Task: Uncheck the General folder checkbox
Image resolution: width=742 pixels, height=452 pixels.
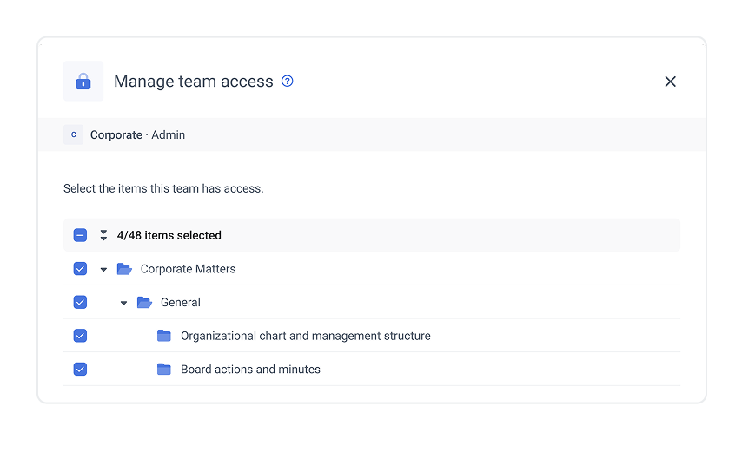Action: click(x=80, y=303)
